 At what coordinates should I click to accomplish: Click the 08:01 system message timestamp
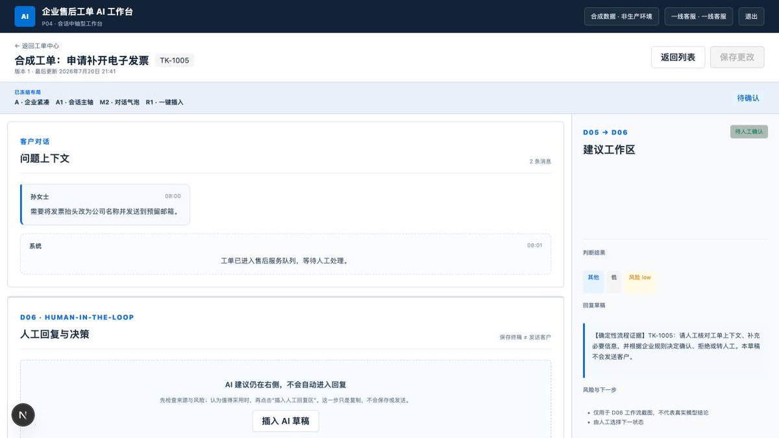click(x=535, y=245)
